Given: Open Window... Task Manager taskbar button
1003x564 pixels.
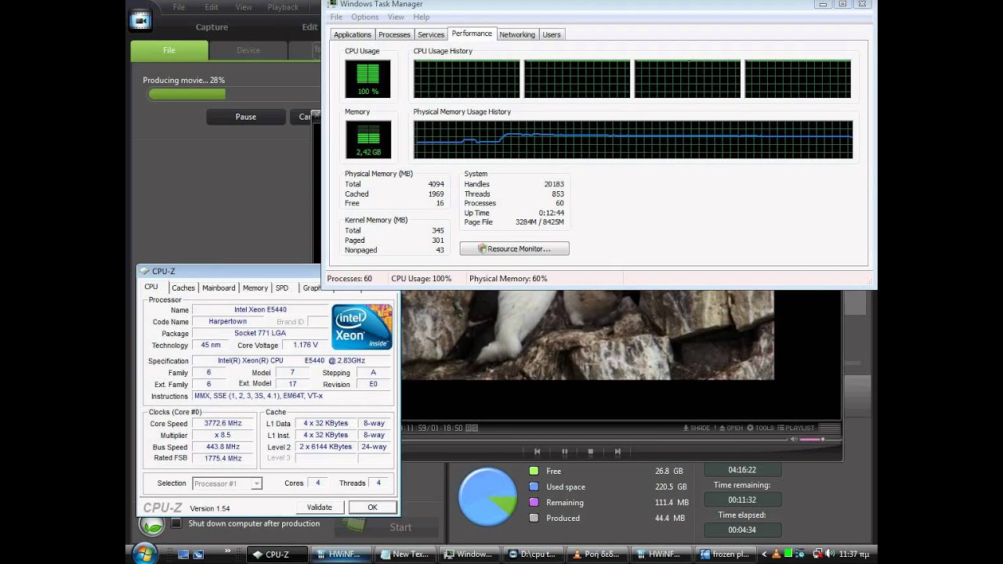Looking at the screenshot, I should [469, 554].
